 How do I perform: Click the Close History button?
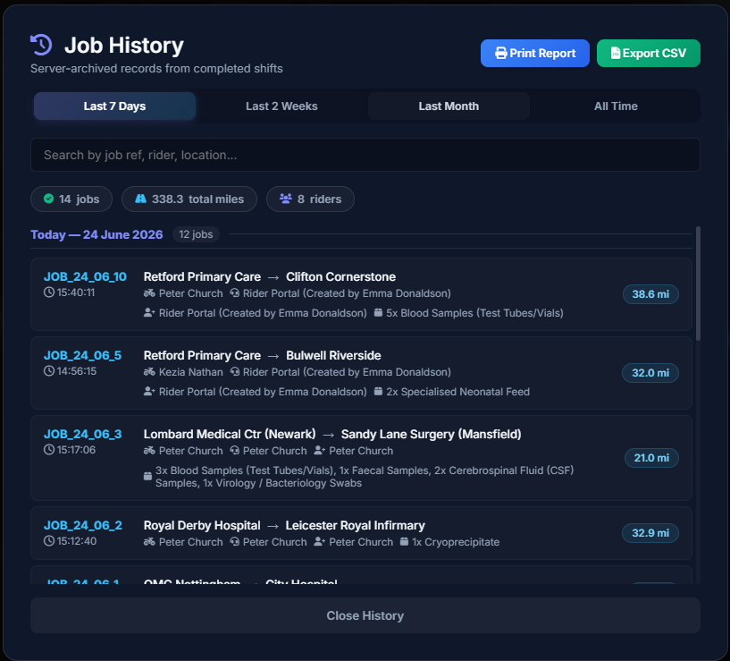(365, 615)
